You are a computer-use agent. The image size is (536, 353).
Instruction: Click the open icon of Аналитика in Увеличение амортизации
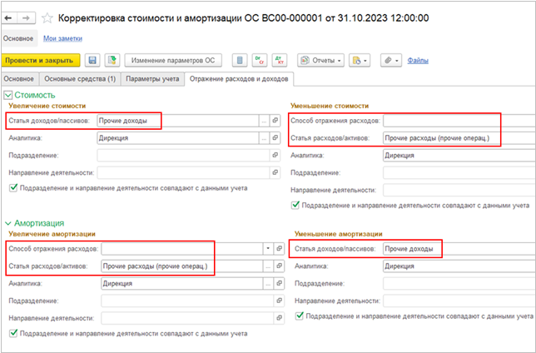click(x=279, y=283)
